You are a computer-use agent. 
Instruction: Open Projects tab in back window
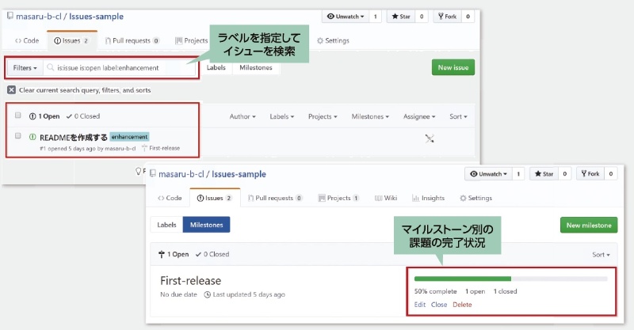191,41
